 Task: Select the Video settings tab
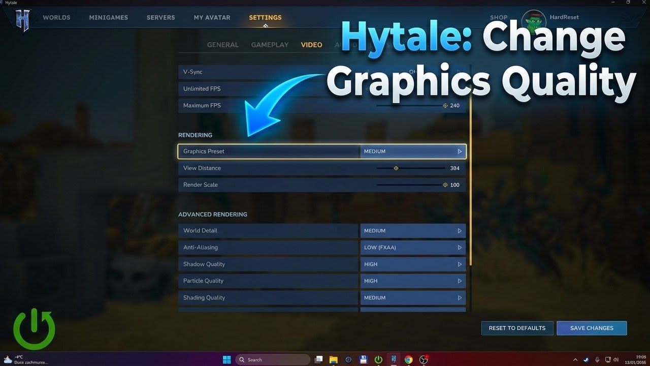coord(311,45)
